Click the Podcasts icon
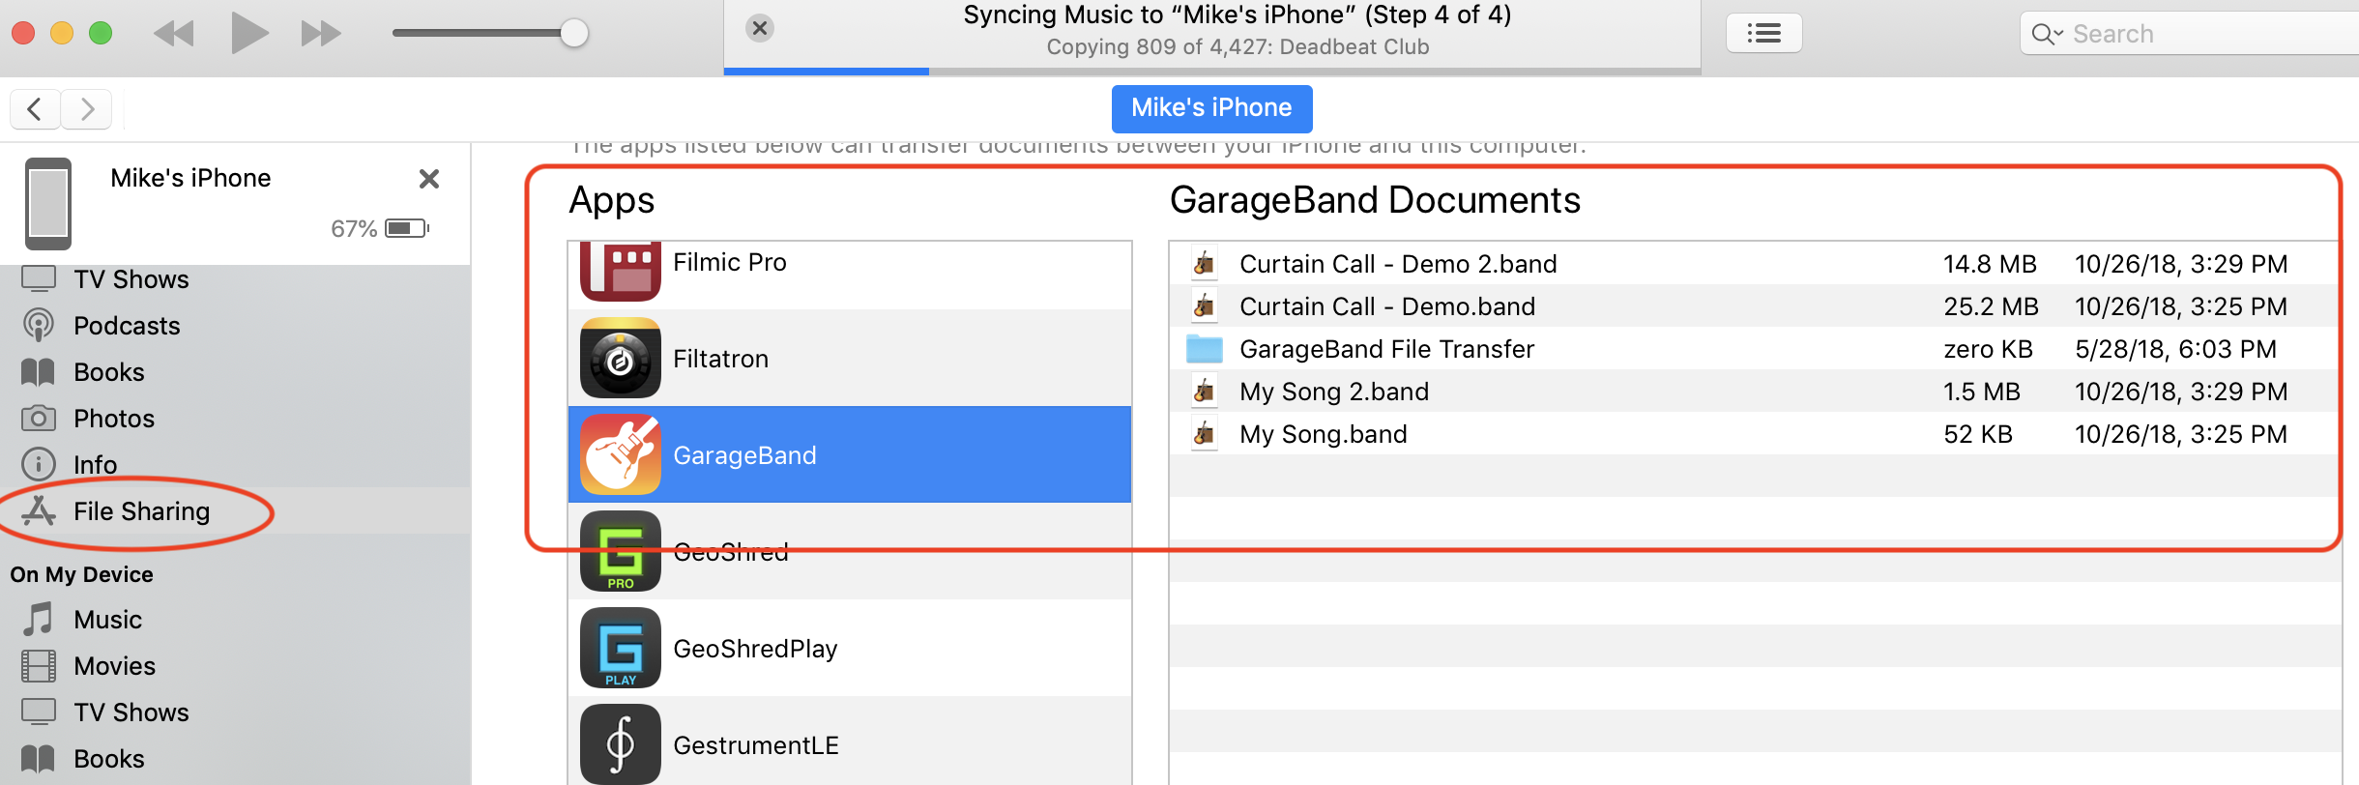 [x=38, y=325]
